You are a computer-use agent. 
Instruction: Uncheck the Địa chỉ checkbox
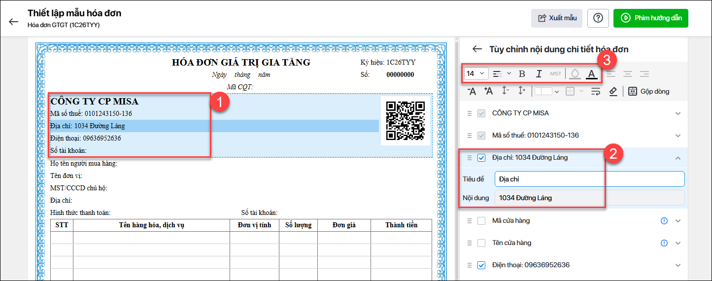tap(481, 158)
